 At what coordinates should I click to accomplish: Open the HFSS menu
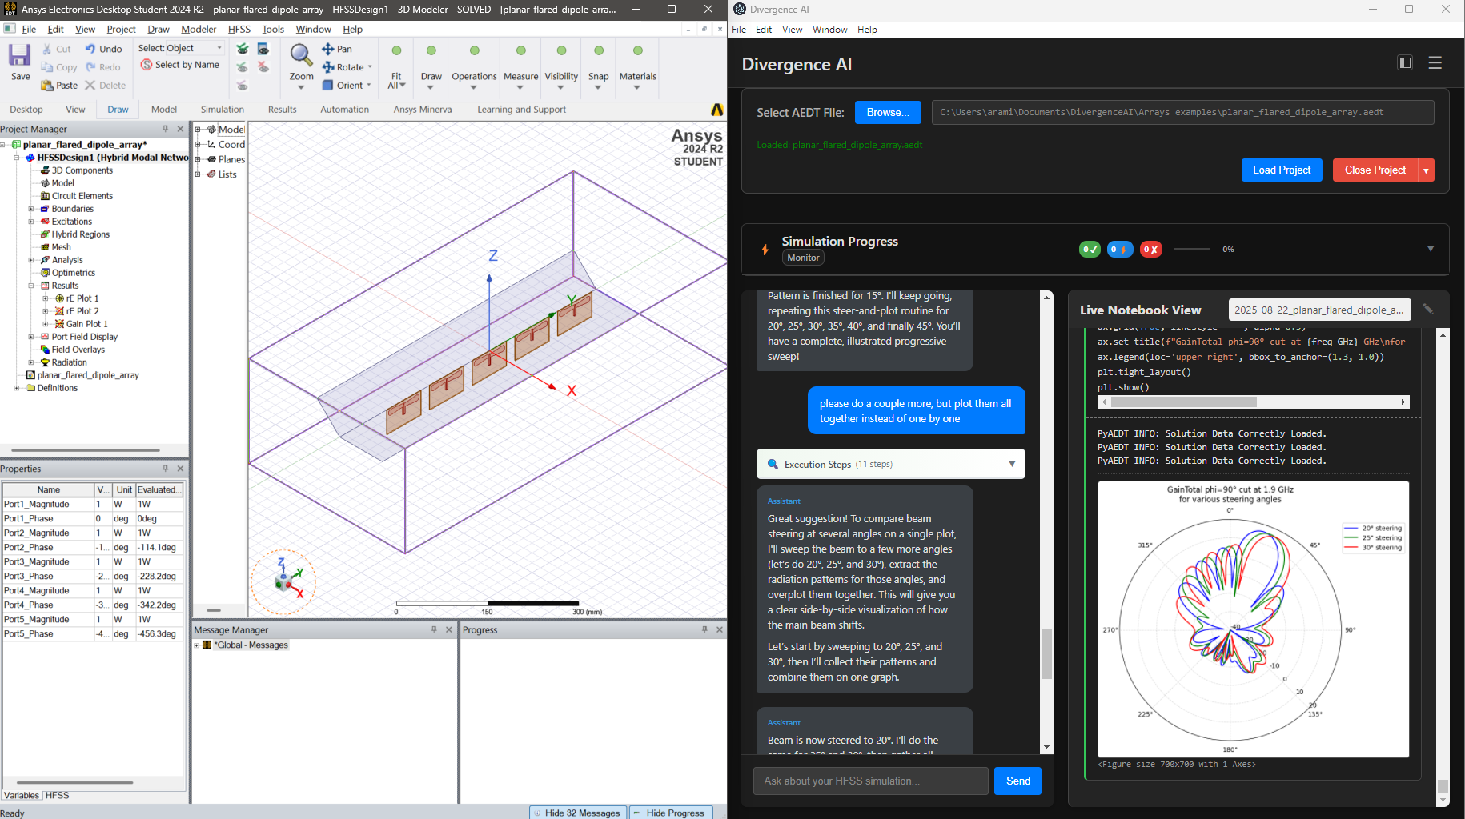click(x=239, y=29)
